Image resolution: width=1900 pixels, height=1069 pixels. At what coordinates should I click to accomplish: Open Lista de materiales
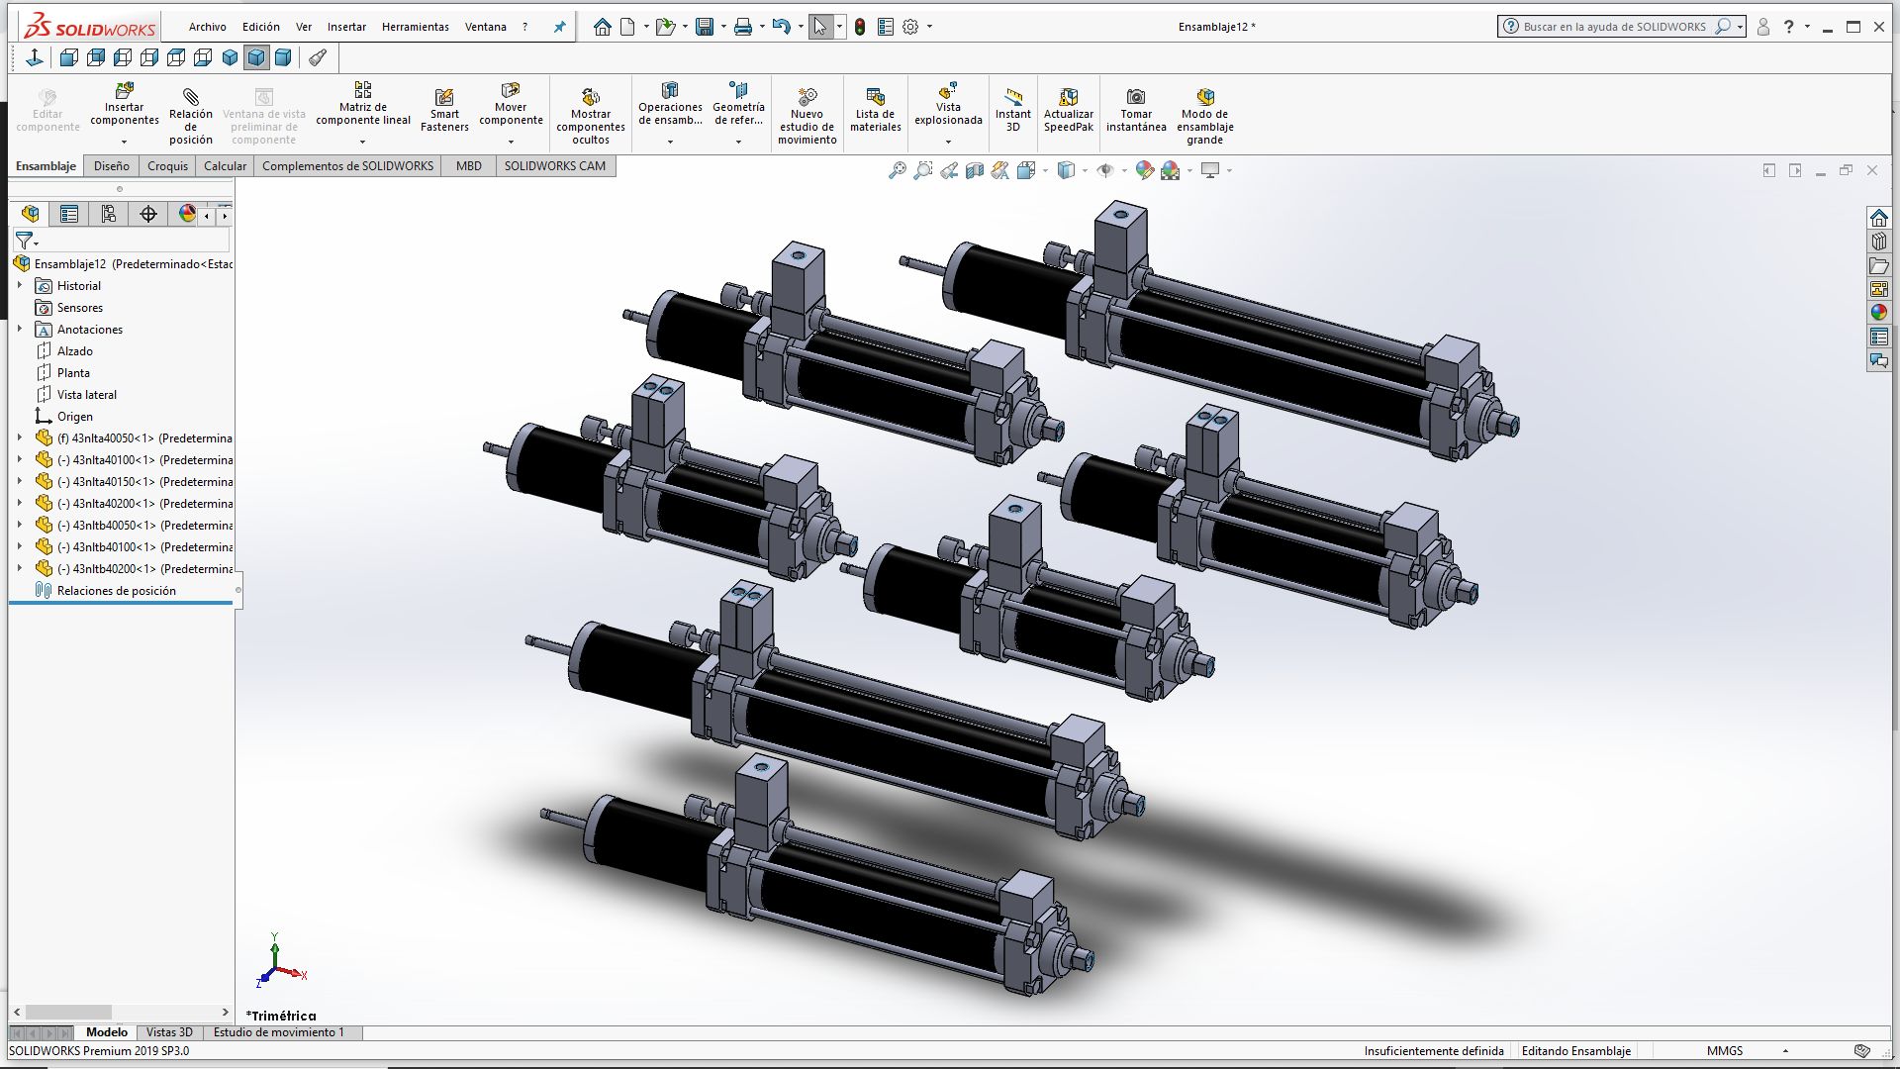[876, 110]
